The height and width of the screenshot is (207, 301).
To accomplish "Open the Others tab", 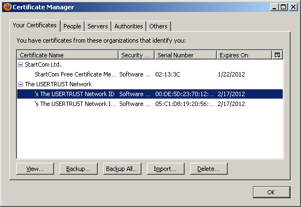I will 158,26.
